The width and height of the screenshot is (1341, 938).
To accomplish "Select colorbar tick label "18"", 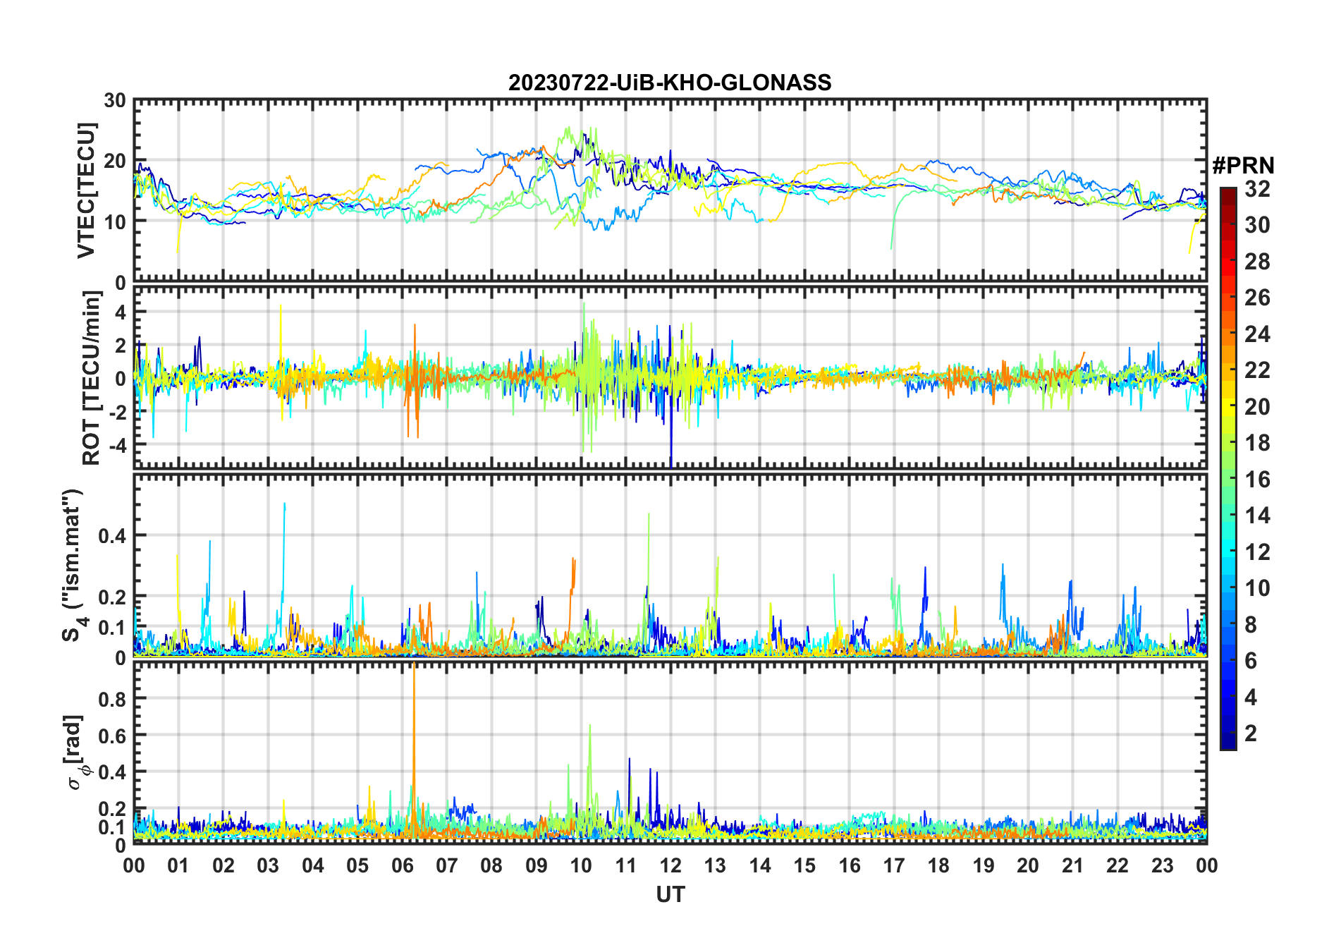I will pos(1257,443).
